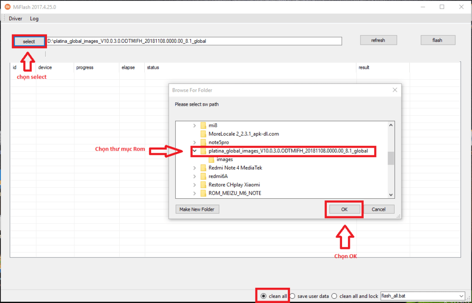Click the note5pro folder icon
Screen dimensions: 472x303
(x=203, y=142)
